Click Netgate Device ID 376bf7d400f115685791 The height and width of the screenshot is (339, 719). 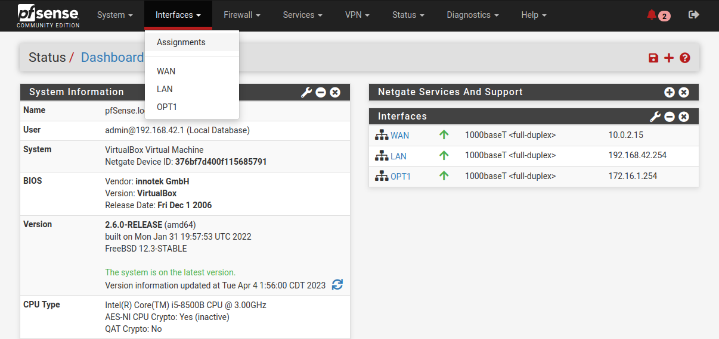[221, 162]
